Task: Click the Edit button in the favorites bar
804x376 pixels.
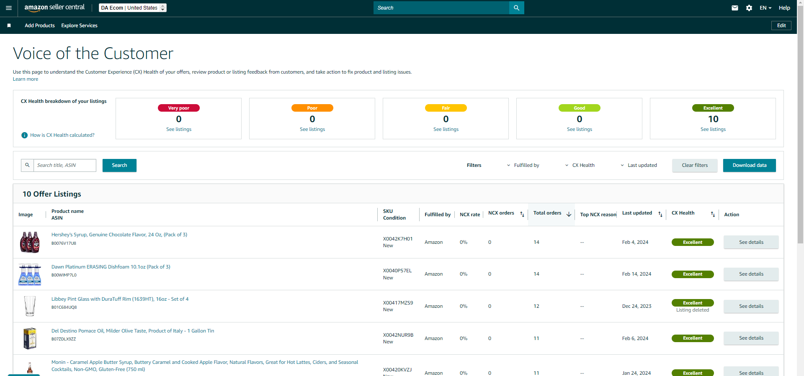Action: [x=781, y=26]
